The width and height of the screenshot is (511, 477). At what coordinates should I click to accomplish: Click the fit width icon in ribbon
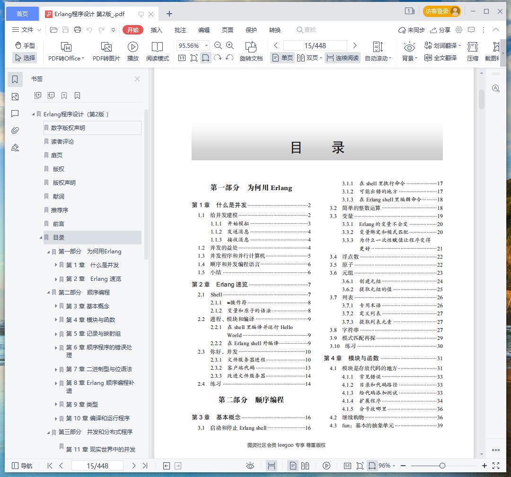click(206, 58)
